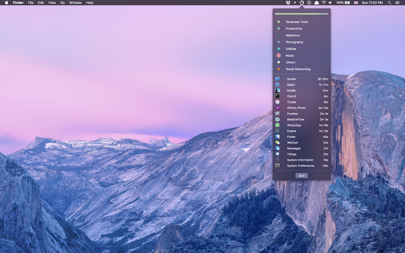Open the Help menu
Screen dimensions: 405x253
[x=90, y=3]
